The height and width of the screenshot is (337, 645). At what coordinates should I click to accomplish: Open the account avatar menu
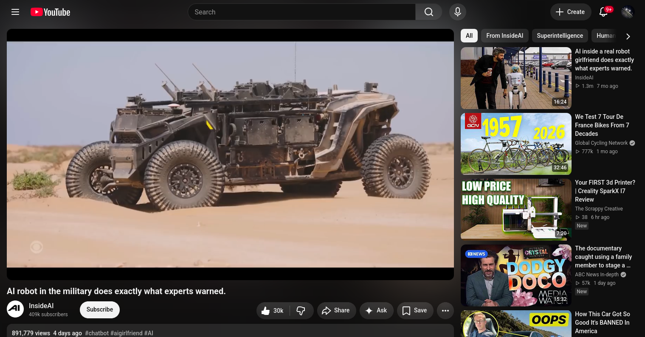(628, 12)
